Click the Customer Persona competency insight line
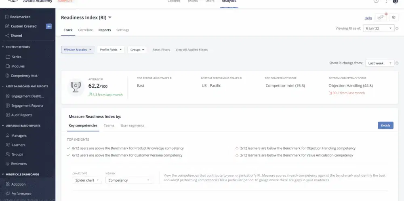 pyautogui.click(x=127, y=155)
